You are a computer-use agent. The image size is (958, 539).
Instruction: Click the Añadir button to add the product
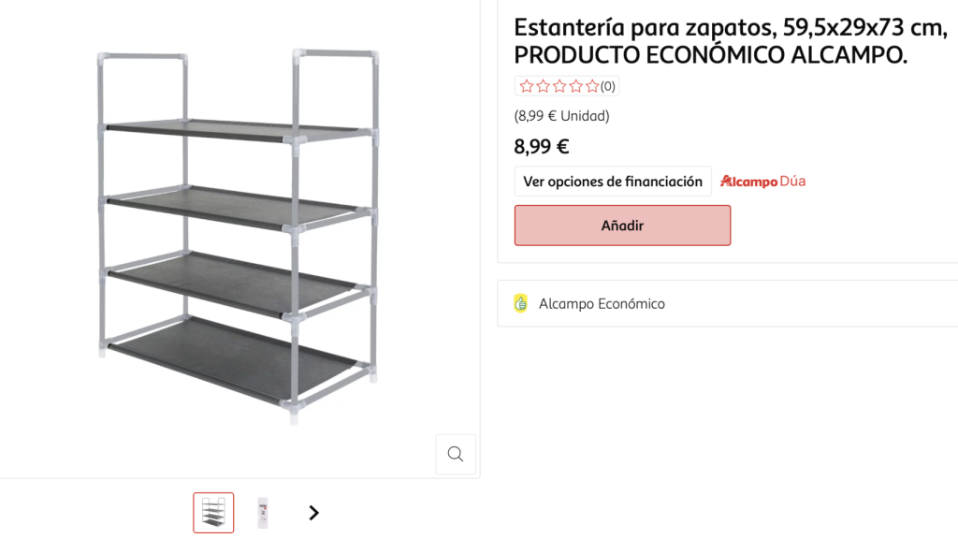point(622,225)
